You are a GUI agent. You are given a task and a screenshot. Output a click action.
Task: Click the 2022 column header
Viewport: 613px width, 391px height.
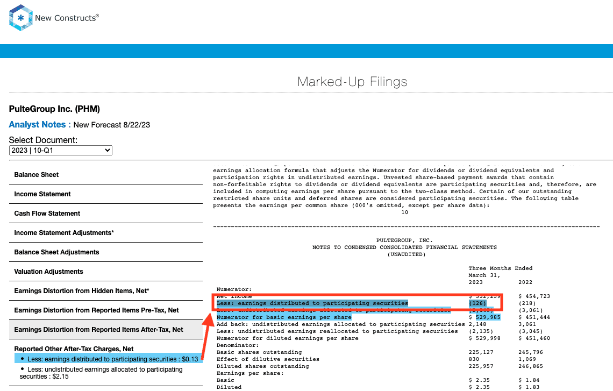click(x=525, y=283)
